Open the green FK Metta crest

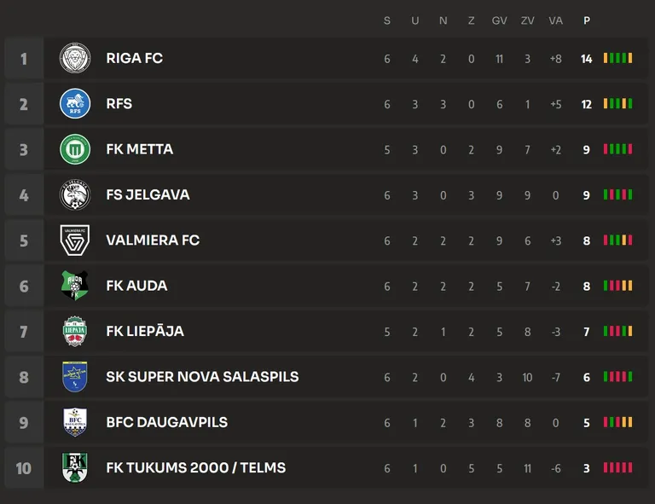pyautogui.click(x=75, y=149)
